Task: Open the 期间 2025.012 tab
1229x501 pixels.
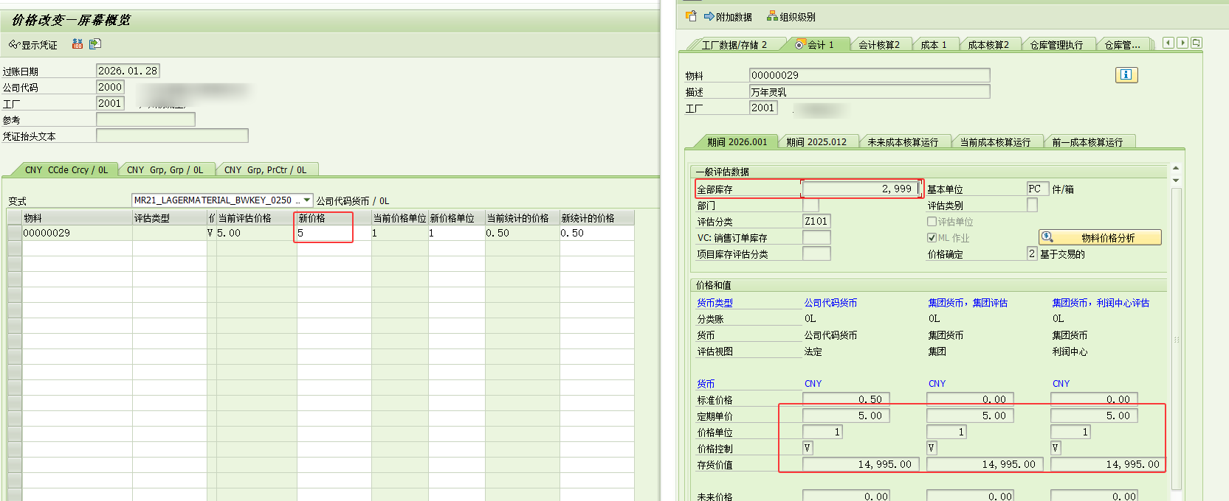Action: coord(816,142)
